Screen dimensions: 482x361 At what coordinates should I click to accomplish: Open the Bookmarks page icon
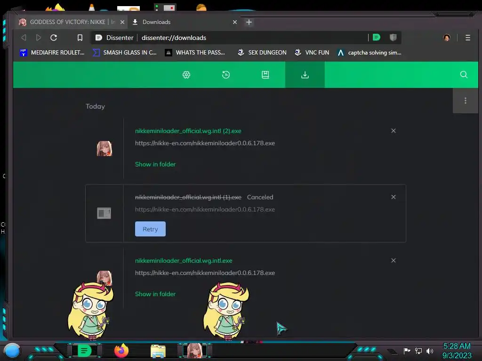click(x=265, y=75)
